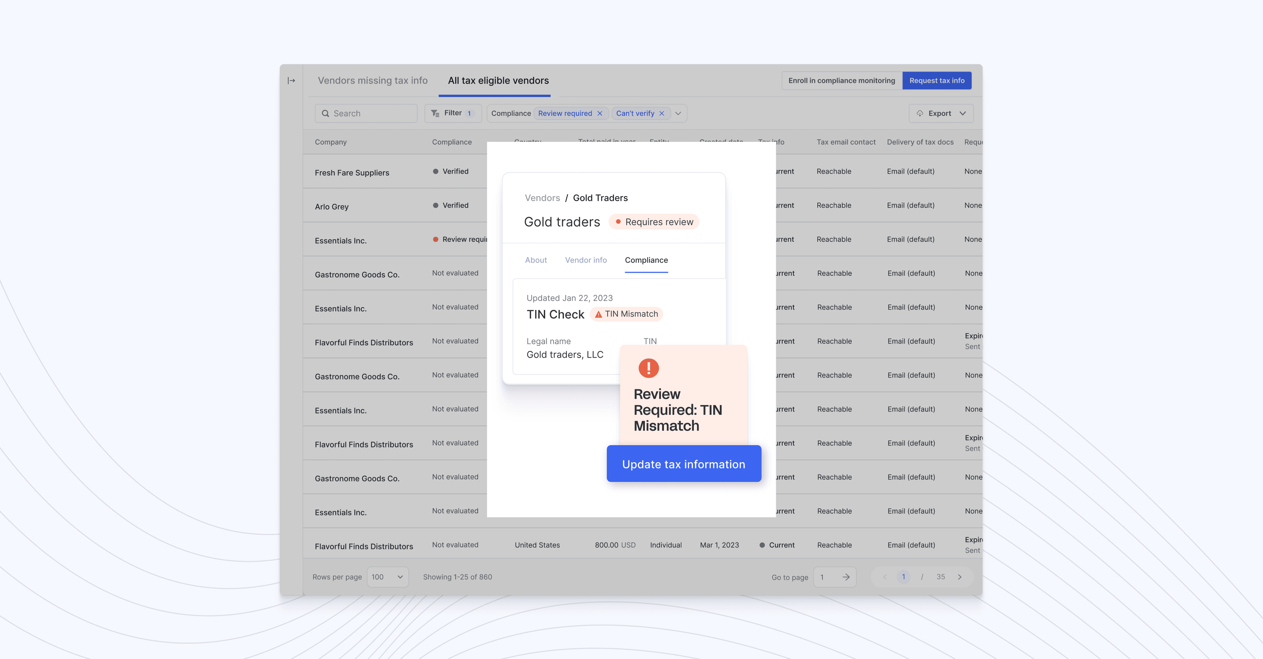Click the TIN Mismatch warning badge
Image resolution: width=1263 pixels, height=659 pixels.
(x=626, y=314)
